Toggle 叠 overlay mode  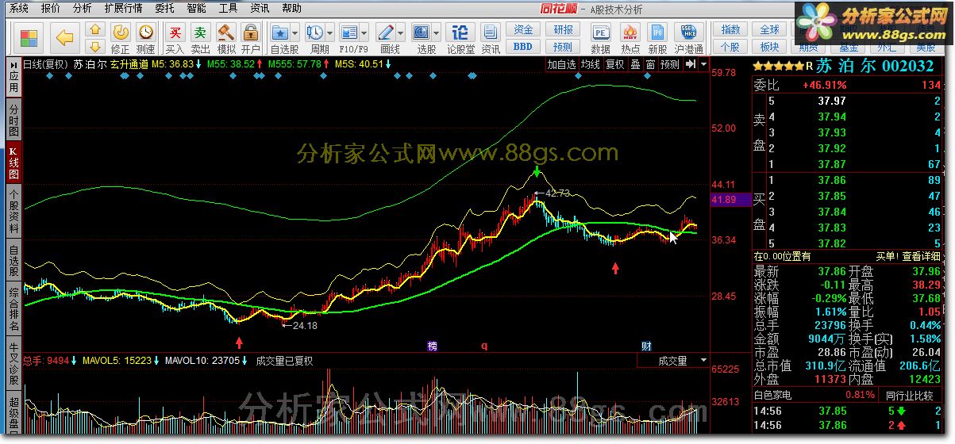[634, 64]
